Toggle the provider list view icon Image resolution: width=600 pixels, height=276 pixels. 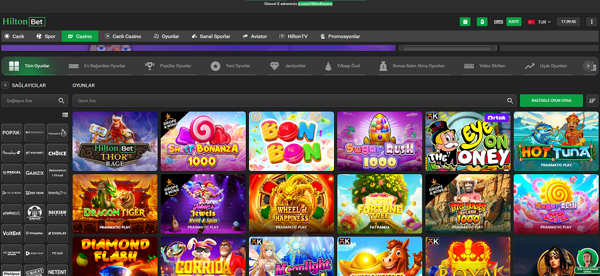(x=65, y=115)
